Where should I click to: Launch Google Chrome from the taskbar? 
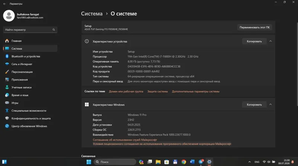point(184,162)
